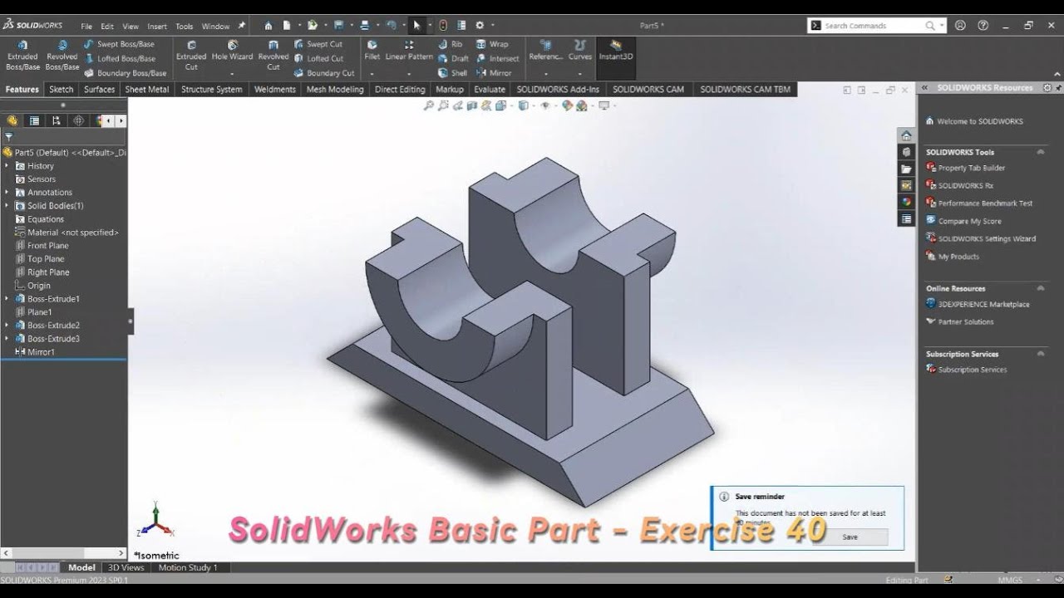
Task: Open the ConfigurationManager tab icon
Action: point(57,120)
